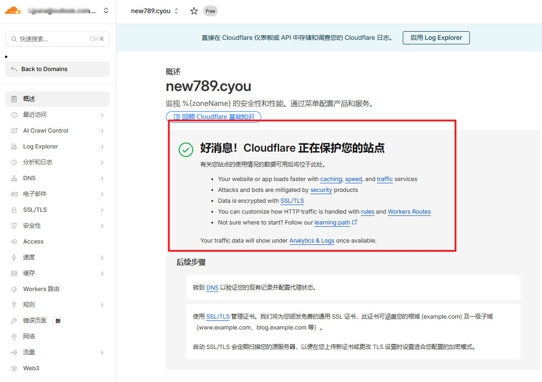Image resolution: width=542 pixels, height=382 pixels.
Task: Expand the DNS sidebar chevron
Action: pyautogui.click(x=103, y=178)
